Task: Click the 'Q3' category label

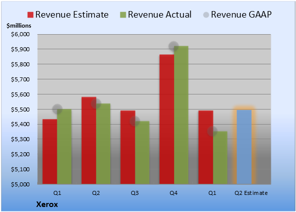Action: [135, 193]
